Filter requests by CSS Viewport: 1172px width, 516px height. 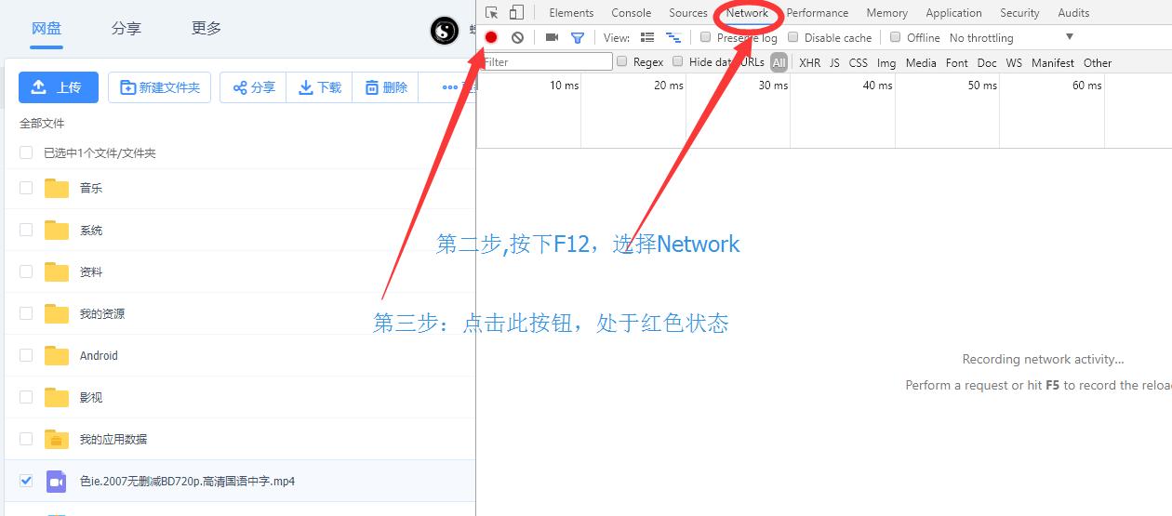[858, 62]
